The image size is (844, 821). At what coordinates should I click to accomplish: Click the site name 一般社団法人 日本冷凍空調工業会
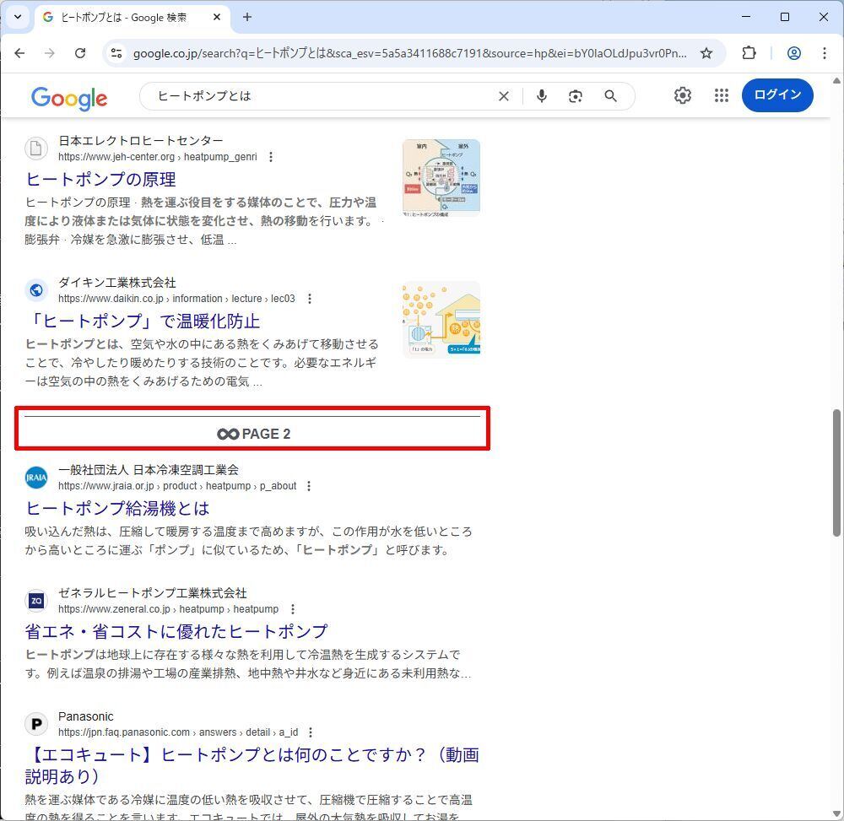click(x=149, y=470)
